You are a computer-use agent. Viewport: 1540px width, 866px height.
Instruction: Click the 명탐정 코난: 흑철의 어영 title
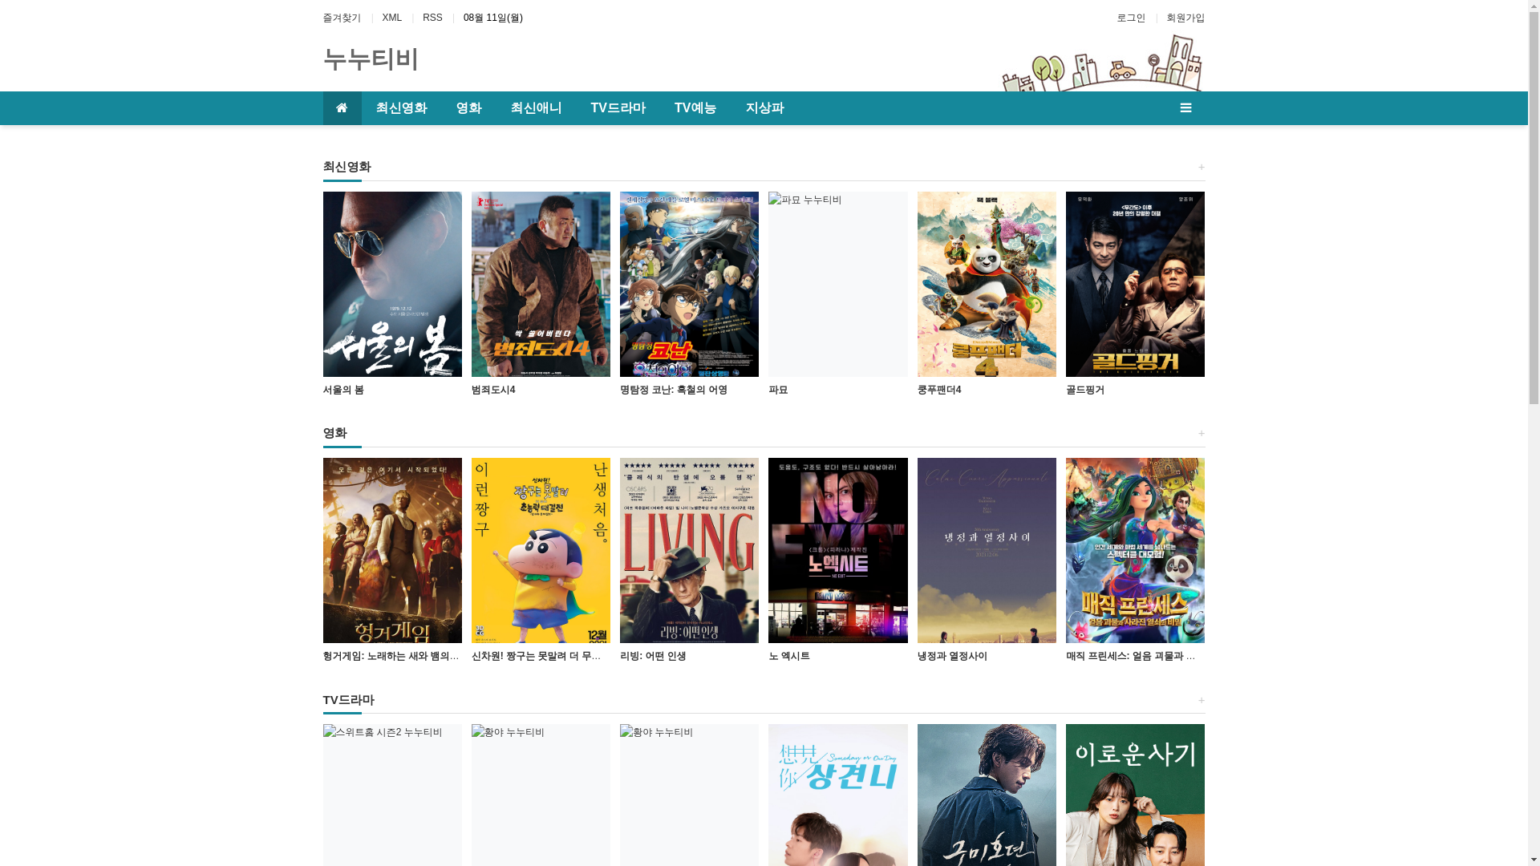[x=674, y=390]
